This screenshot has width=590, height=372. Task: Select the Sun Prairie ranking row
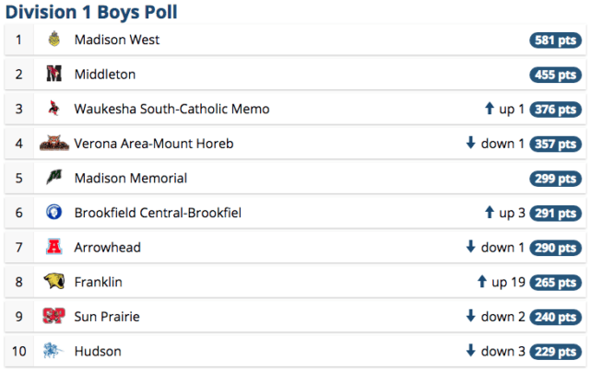(295, 317)
